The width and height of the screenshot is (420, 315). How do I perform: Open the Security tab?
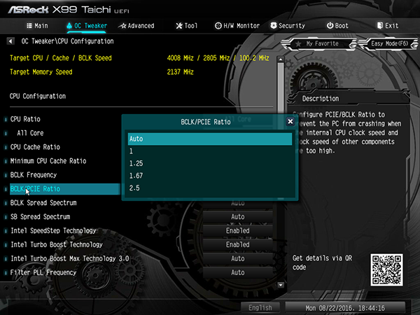coord(288,26)
